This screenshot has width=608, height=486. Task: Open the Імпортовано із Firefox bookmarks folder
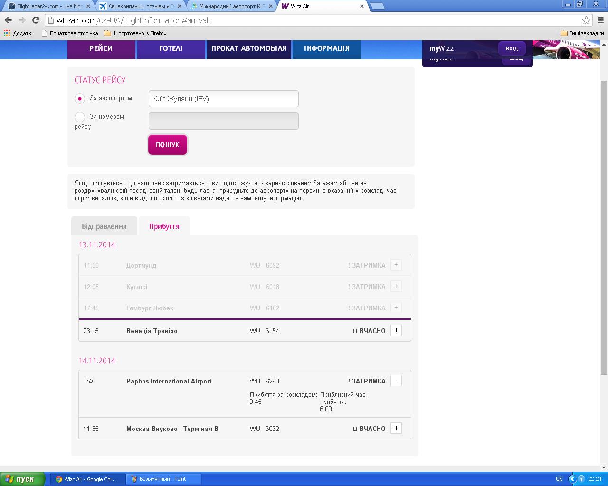click(135, 33)
